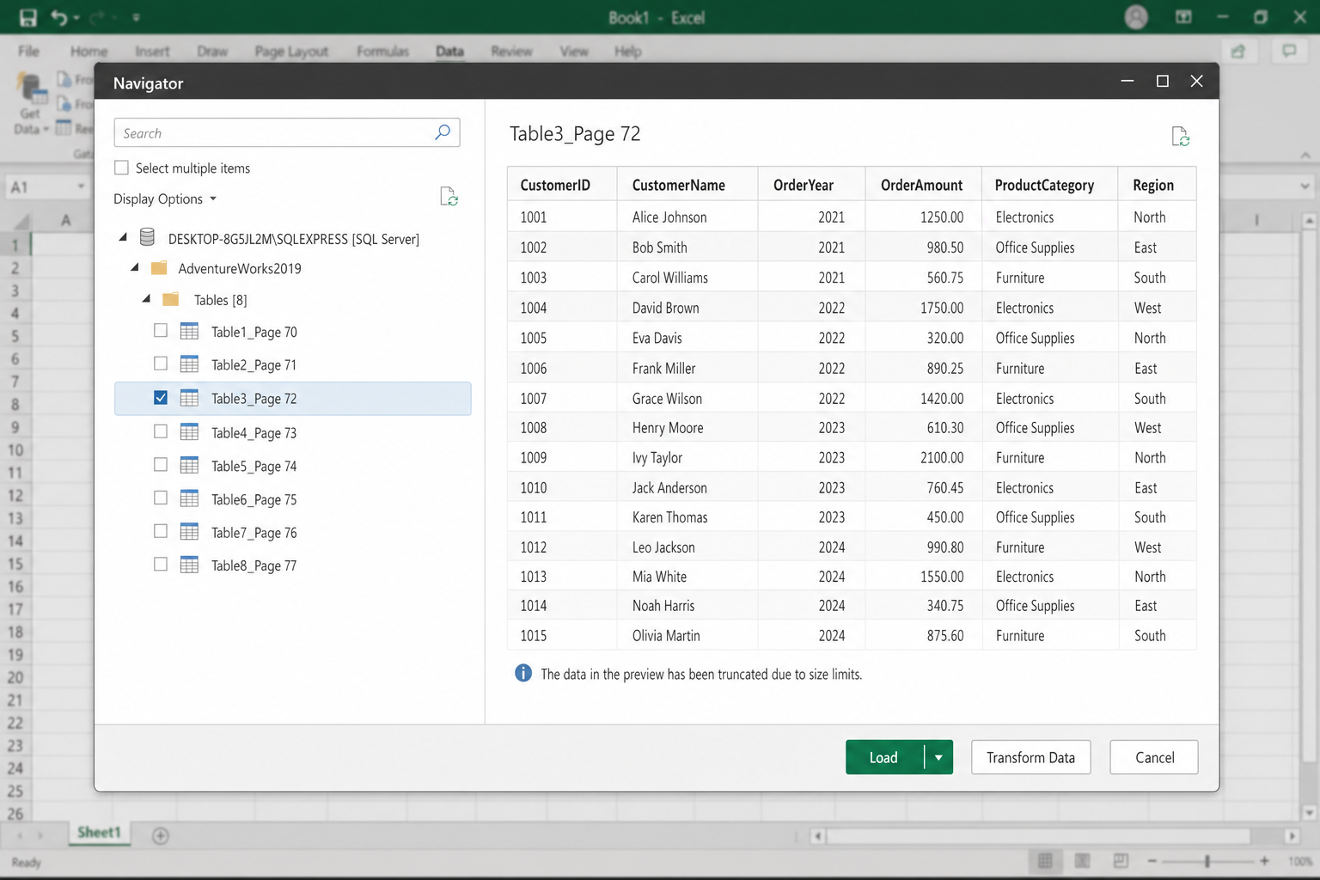Click the refresh preview icon above the table
1320x880 pixels.
1181,136
